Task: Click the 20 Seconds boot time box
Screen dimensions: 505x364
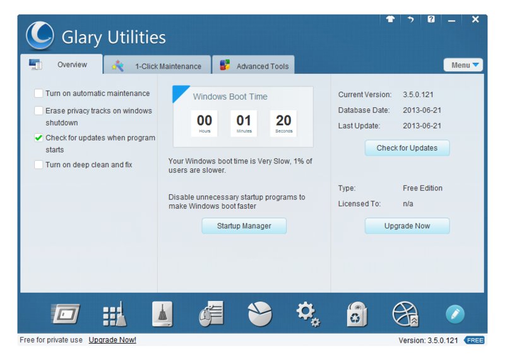Action: pos(283,124)
